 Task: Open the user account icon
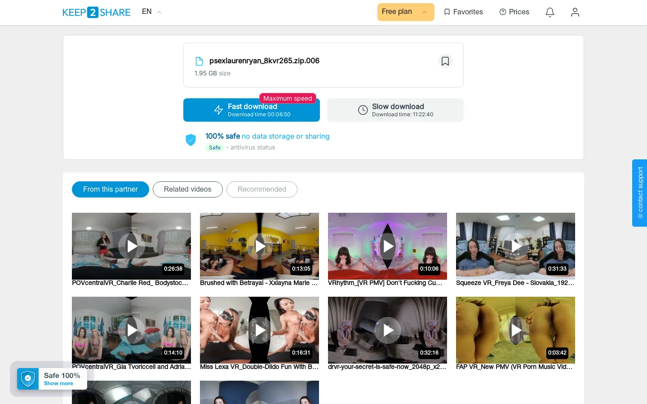click(x=575, y=12)
